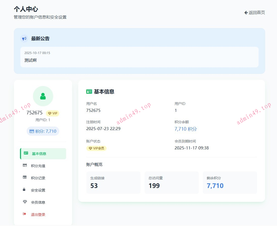
Task: Click the green user avatar icon
Action: (x=43, y=96)
